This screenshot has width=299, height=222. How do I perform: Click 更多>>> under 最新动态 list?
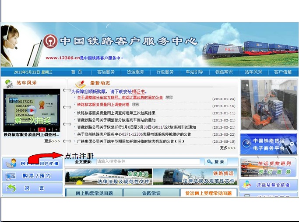pyautogui.click(x=228, y=148)
